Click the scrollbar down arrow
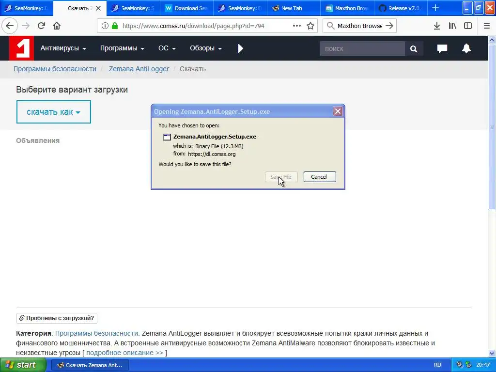 tap(492, 353)
